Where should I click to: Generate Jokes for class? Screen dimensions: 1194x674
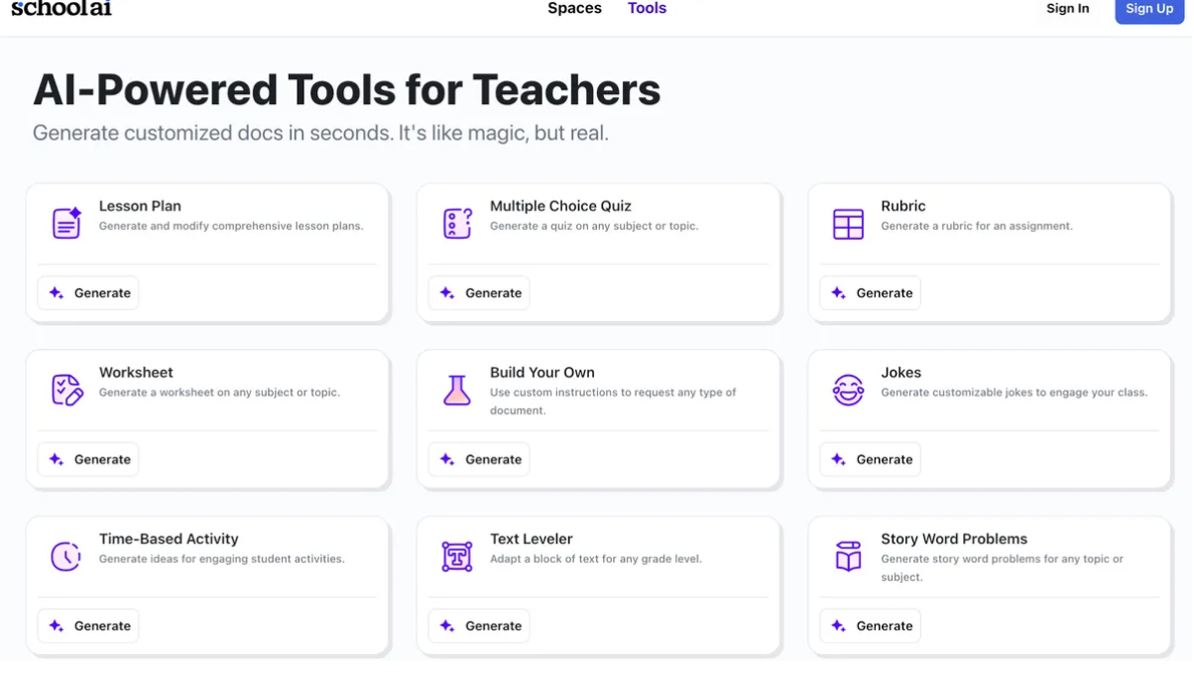(x=870, y=460)
